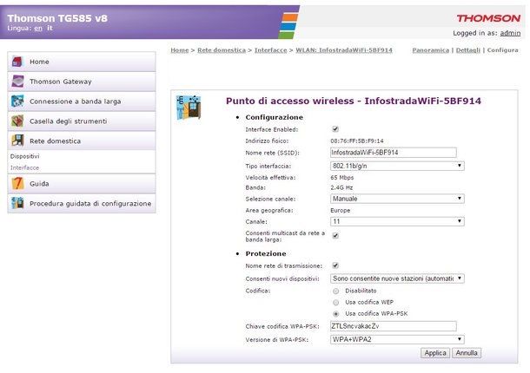Open the Tipo interfaccia dropdown
This screenshot has width=530, height=373.
[397, 165]
